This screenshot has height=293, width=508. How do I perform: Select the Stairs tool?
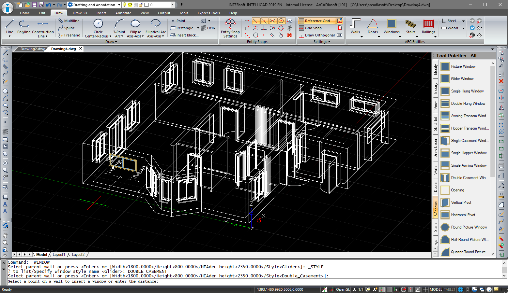411,27
